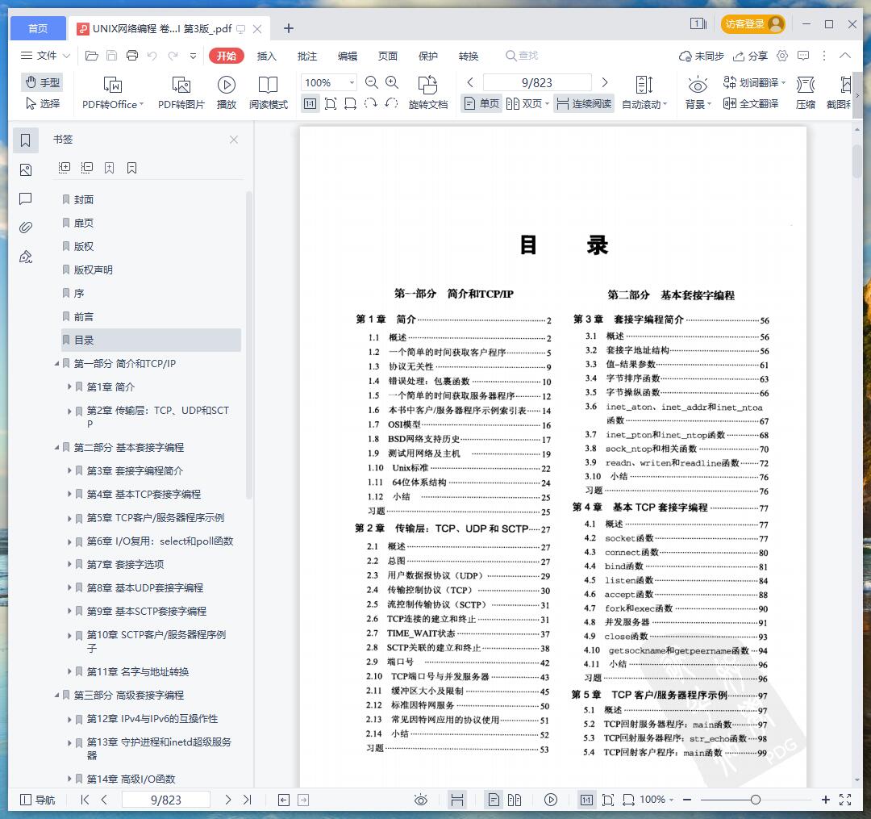Choose the Select cursor tool
The image size is (871, 819).
42,103
